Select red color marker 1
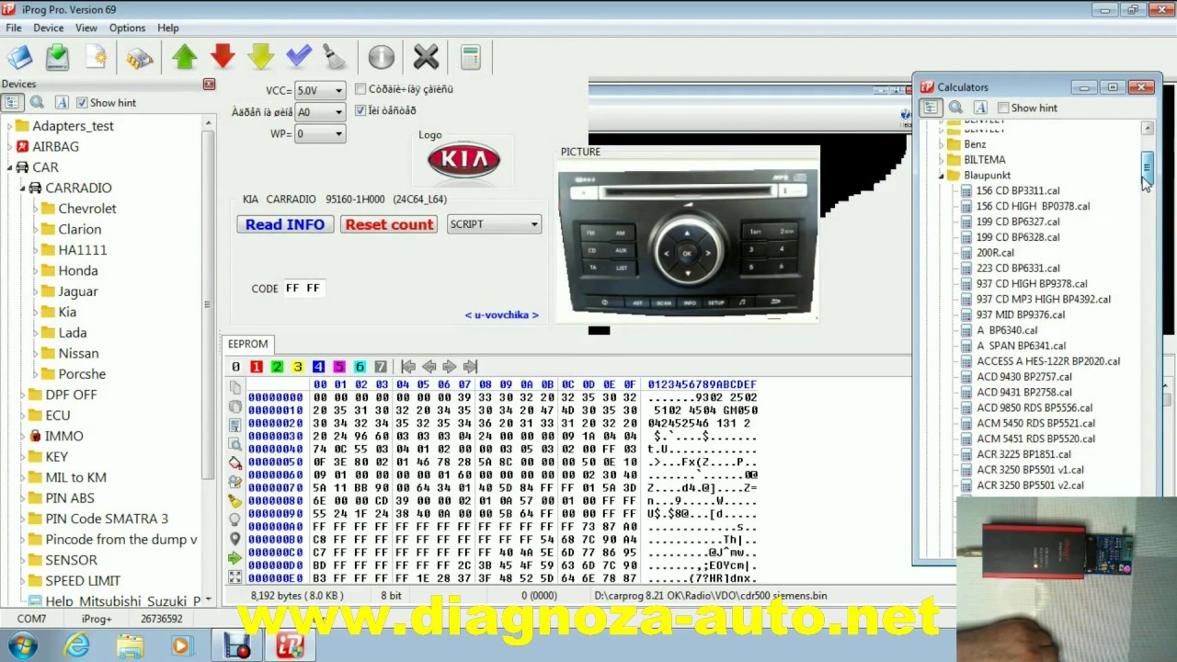 [256, 367]
